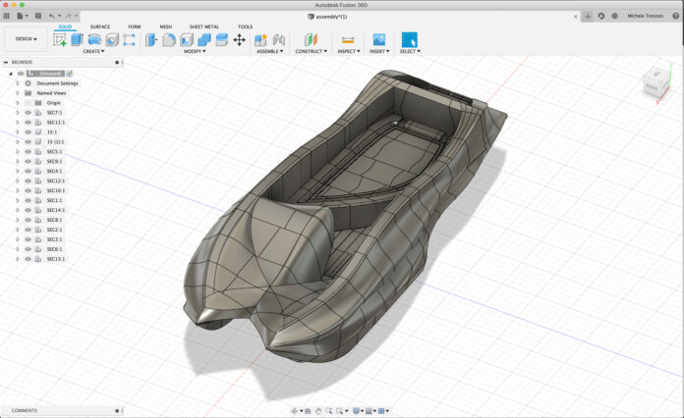
Task: Open the Insert image tool
Action: point(378,40)
